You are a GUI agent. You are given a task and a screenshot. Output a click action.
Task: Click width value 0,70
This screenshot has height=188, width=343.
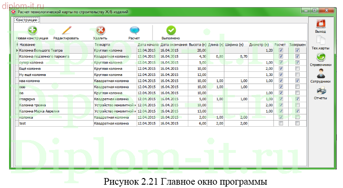243,56
